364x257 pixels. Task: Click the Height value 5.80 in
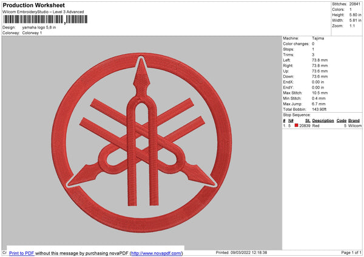click(x=355, y=15)
